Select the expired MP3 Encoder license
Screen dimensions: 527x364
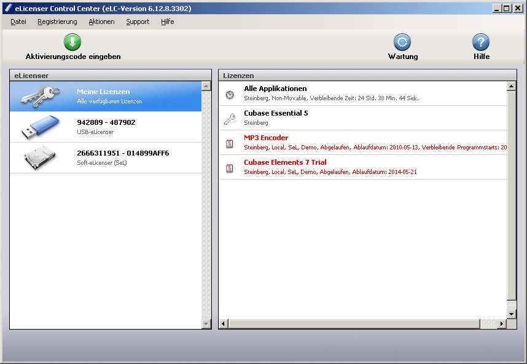(362, 142)
